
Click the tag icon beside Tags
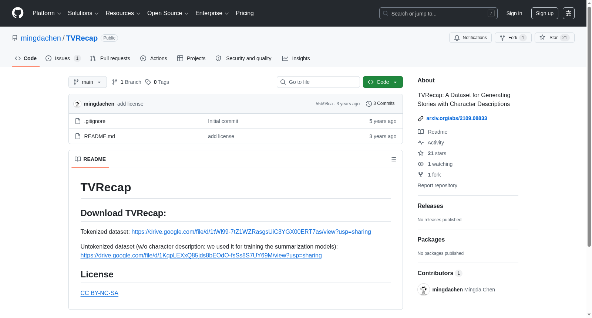coord(148,82)
